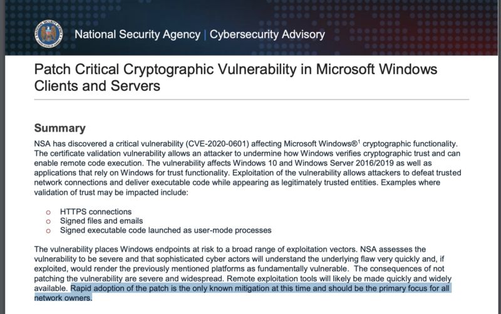Click the NSA seal logo
501x314 pixels.
coord(49,34)
